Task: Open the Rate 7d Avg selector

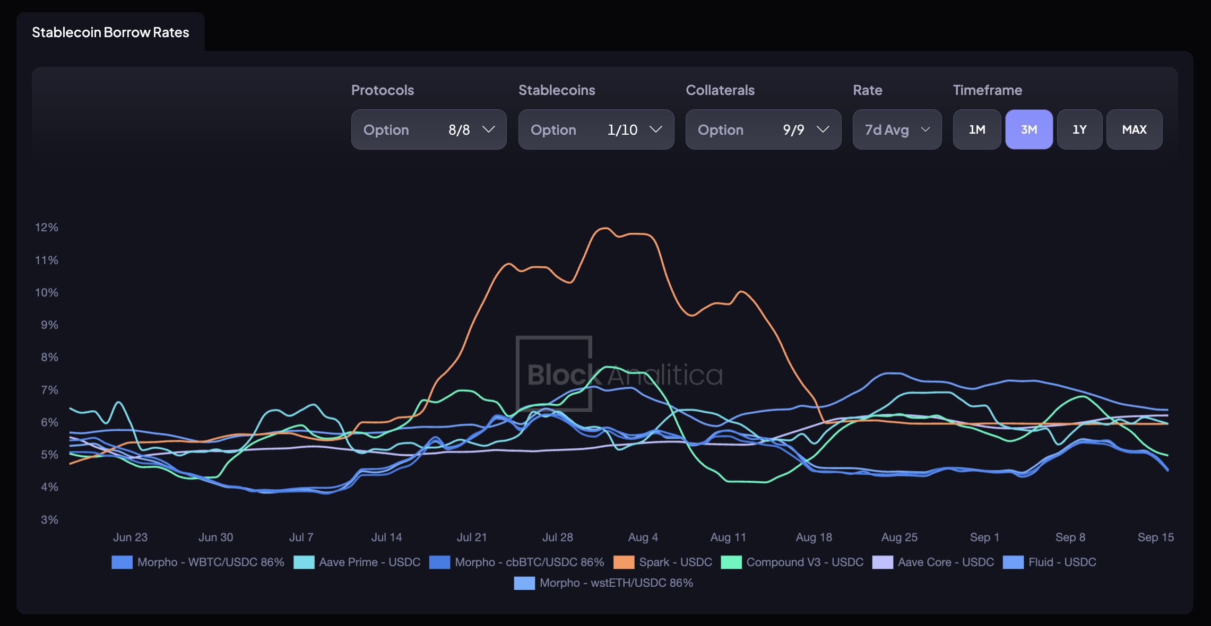Action: 897,129
